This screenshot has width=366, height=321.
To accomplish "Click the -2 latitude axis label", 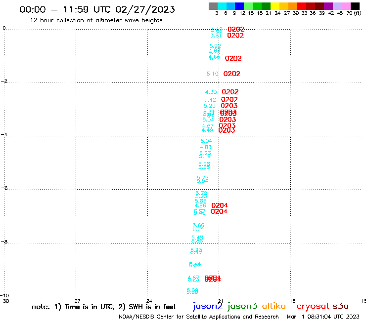I will point(4,81).
